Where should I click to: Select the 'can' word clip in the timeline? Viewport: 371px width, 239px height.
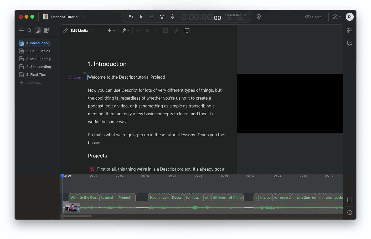(166, 197)
